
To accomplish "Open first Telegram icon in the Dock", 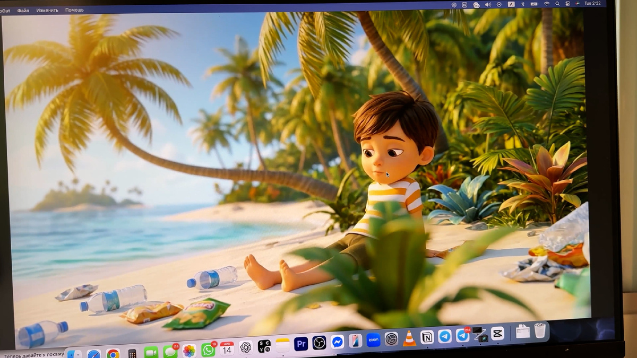I will tap(445, 336).
